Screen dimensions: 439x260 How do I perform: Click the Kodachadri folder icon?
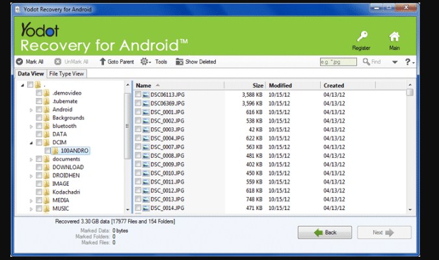46,192
